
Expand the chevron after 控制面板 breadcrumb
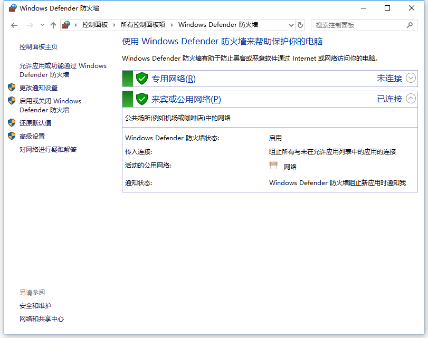[x=114, y=25]
